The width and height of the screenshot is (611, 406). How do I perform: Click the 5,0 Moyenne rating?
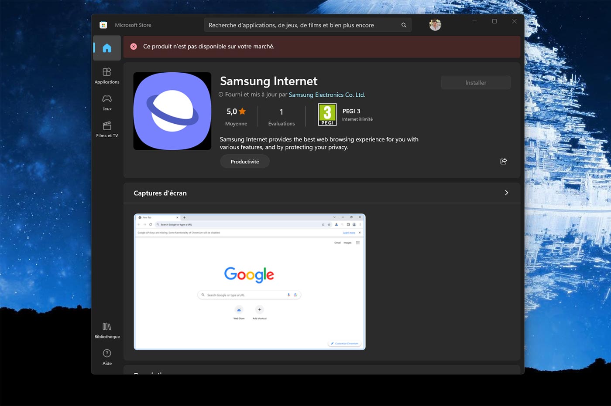pos(236,117)
